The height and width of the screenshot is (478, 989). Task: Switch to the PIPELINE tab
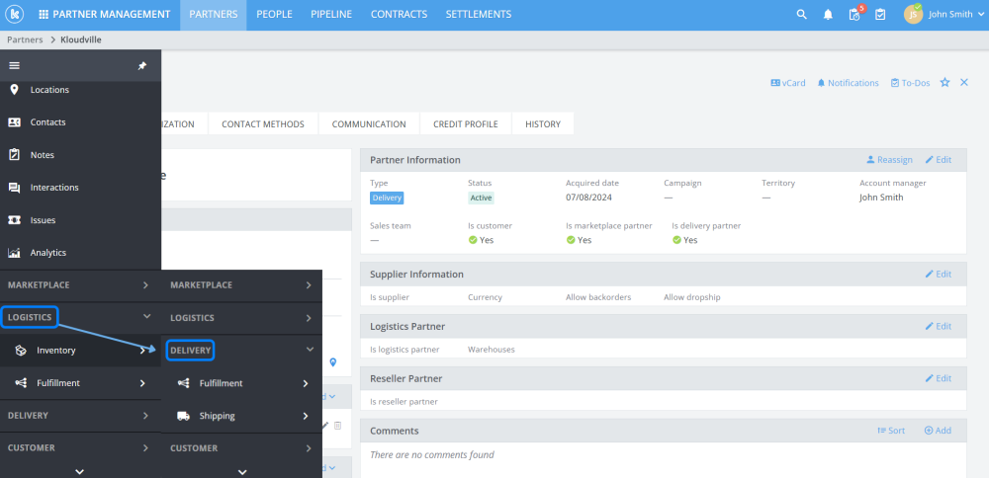click(x=331, y=15)
